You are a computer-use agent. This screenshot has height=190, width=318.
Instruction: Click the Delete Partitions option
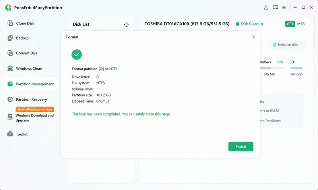coord(270,121)
